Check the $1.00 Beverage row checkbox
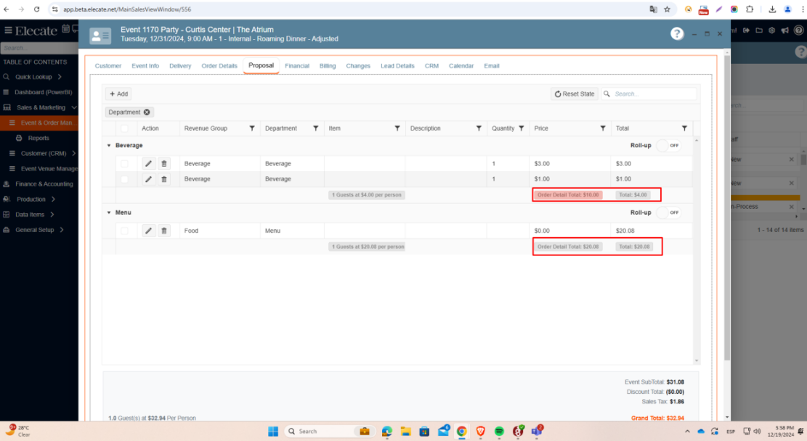 (x=124, y=179)
